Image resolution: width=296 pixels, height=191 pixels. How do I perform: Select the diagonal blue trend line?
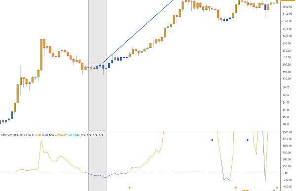[x=138, y=31]
